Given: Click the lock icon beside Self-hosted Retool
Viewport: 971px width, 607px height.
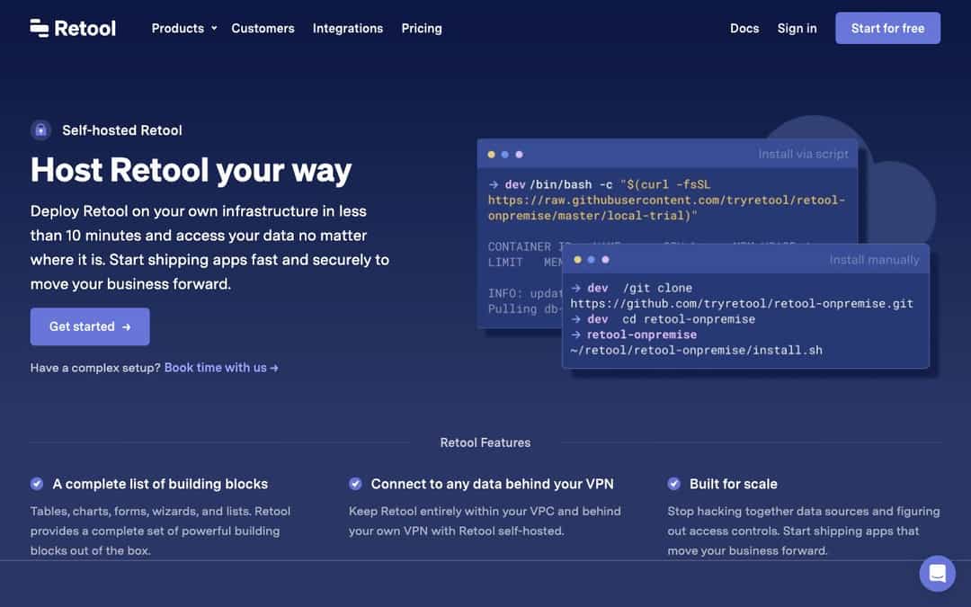Looking at the screenshot, I should (x=40, y=130).
